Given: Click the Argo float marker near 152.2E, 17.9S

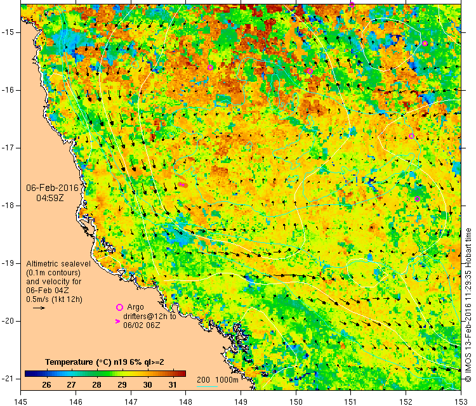Looking at the screenshot, I should (x=417, y=199).
